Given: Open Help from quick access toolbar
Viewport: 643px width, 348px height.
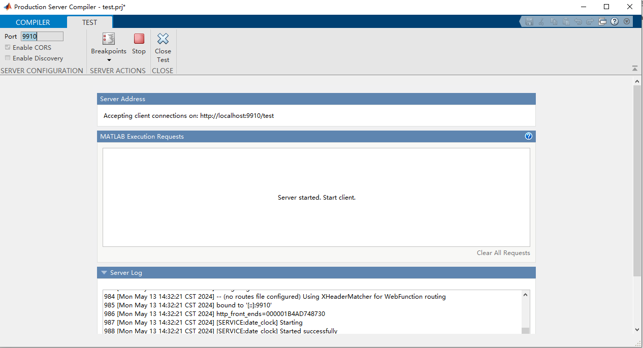Looking at the screenshot, I should pyautogui.click(x=615, y=22).
